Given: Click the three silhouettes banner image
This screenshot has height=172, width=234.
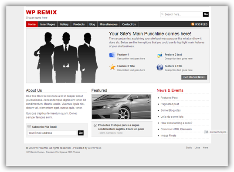Looking at the screenshot, I should coord(66,57).
